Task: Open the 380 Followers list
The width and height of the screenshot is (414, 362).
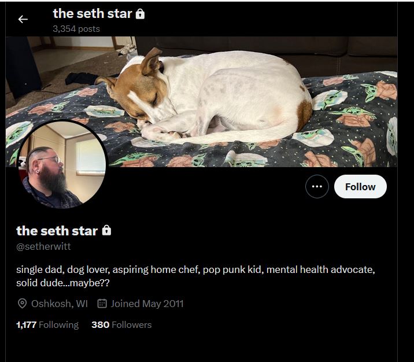Action: pyautogui.click(x=121, y=324)
